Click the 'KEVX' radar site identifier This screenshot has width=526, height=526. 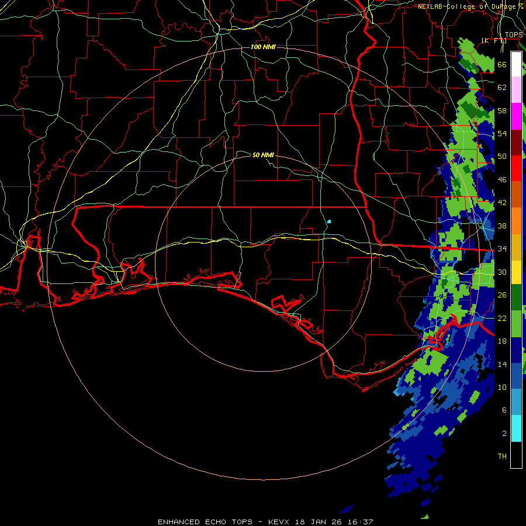(279, 522)
